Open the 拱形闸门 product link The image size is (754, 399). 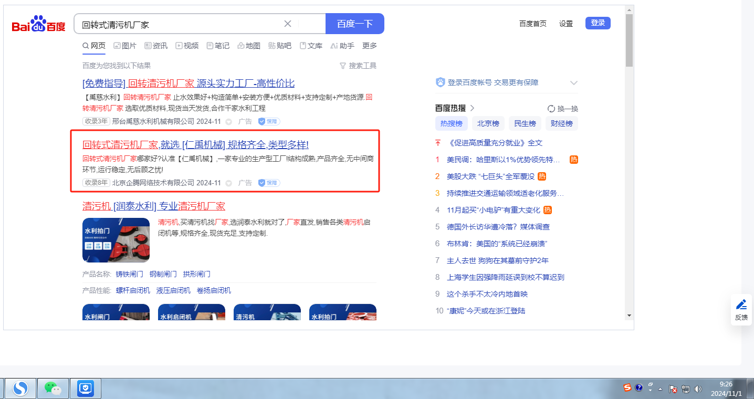pyautogui.click(x=197, y=274)
